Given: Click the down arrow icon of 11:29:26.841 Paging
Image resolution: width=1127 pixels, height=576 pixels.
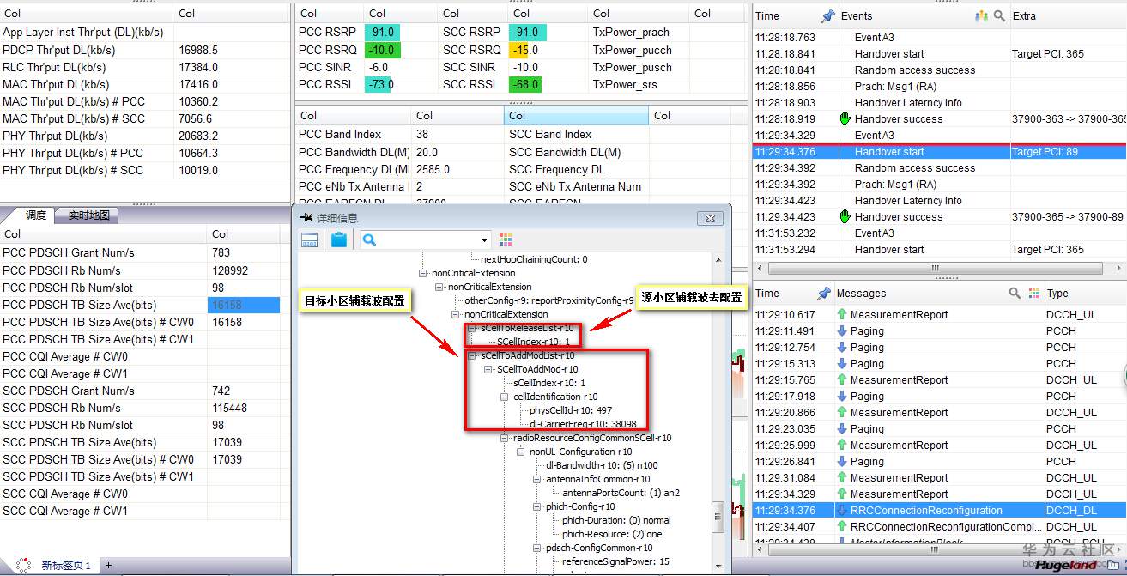Looking at the screenshot, I should [x=842, y=462].
